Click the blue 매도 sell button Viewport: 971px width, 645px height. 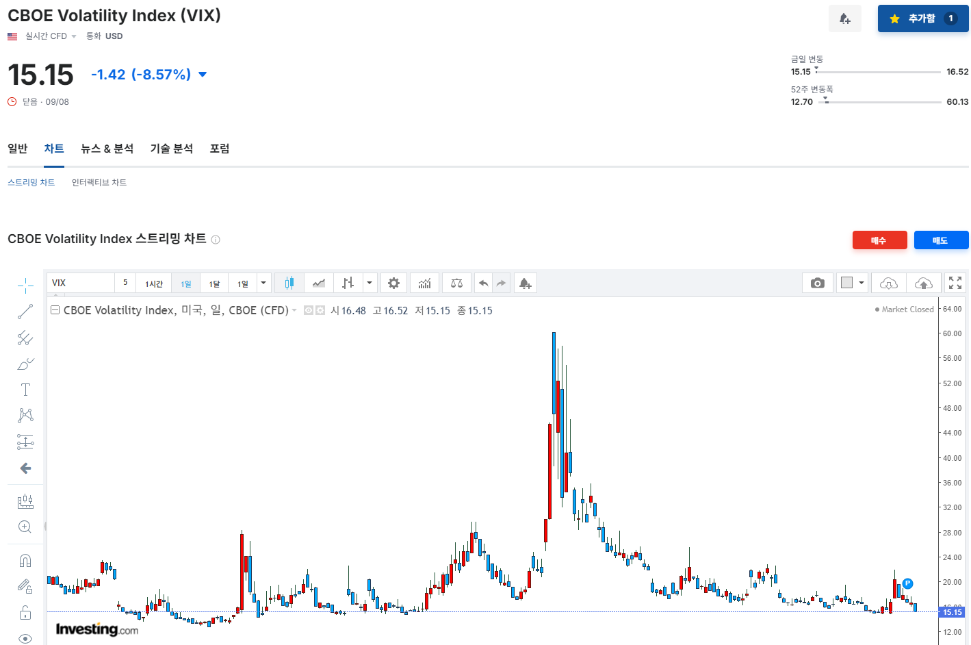point(941,240)
